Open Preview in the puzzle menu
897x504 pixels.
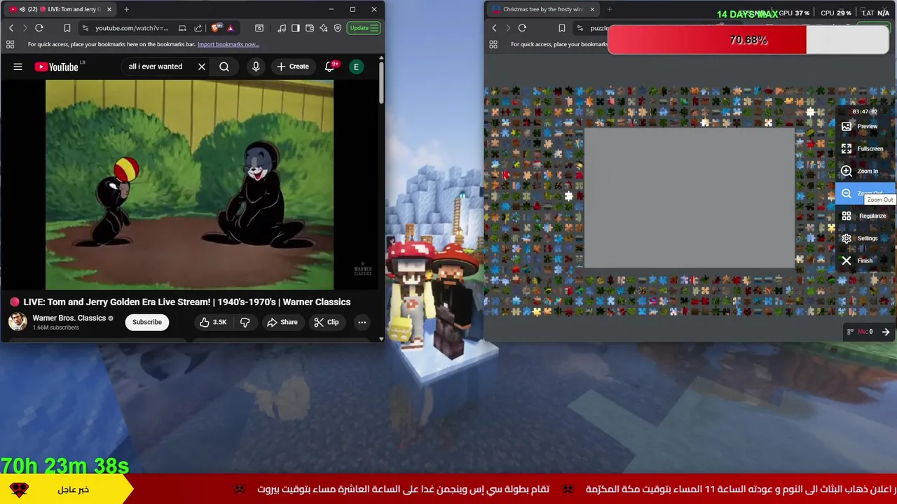(865, 126)
